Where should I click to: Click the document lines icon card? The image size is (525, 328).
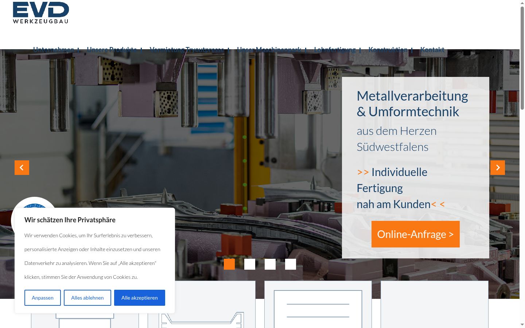318,304
